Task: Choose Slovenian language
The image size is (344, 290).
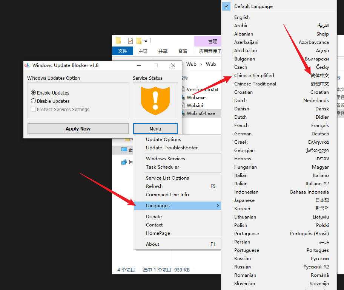Action: click(x=279, y=284)
